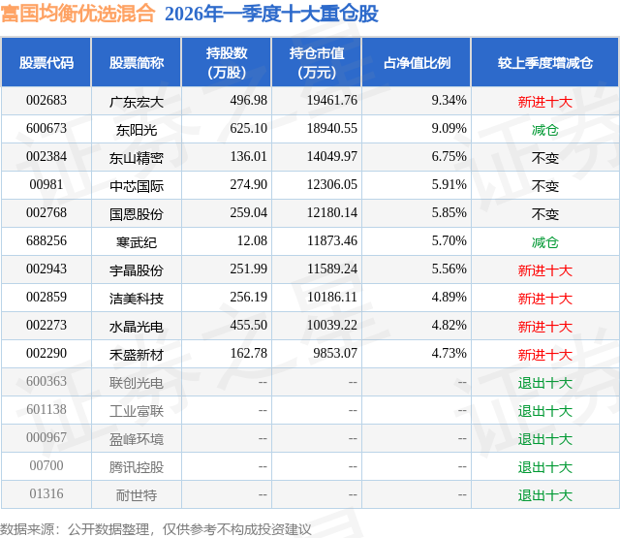Viewport: 620px width, 538px height.
Task: Select stock code 600673
Action: coord(46,129)
